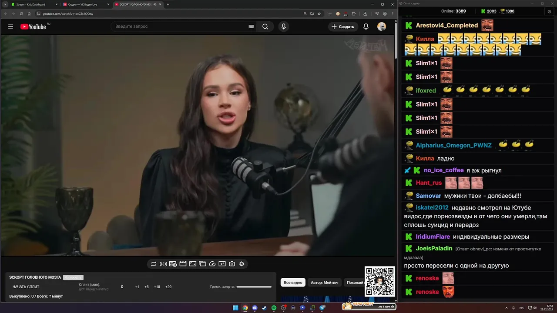Image resolution: width=557 pixels, height=313 pixels.
Task: Open the YouTube hamburger guide menu
Action: pos(10,27)
